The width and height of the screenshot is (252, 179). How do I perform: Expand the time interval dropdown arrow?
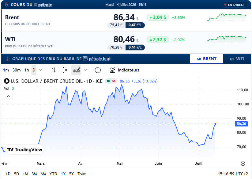coord(41,70)
